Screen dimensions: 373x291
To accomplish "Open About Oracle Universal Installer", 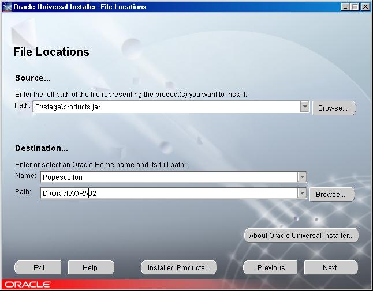I will pos(301,235).
